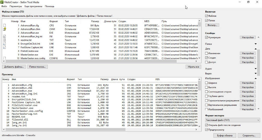Click the FastStone Capture.lnk shortcut icon

click(4, 48)
